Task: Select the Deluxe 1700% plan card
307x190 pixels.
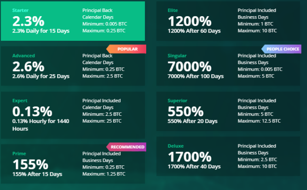Action: click(228, 156)
